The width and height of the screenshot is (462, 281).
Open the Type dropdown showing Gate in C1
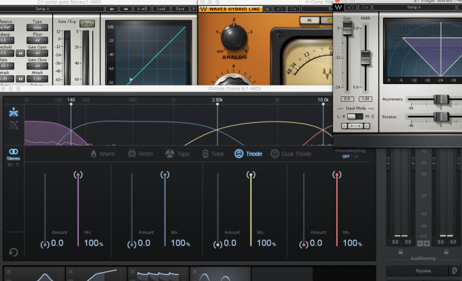coord(37,27)
